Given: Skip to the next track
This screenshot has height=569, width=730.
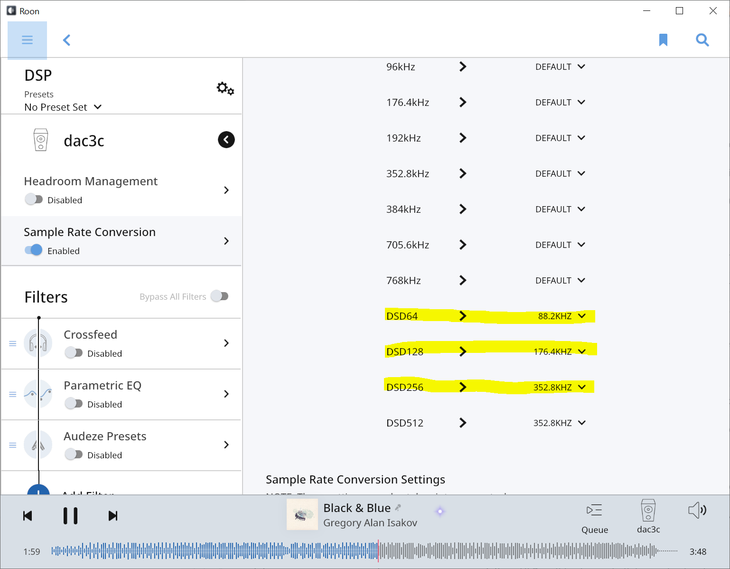Looking at the screenshot, I should 113,516.
